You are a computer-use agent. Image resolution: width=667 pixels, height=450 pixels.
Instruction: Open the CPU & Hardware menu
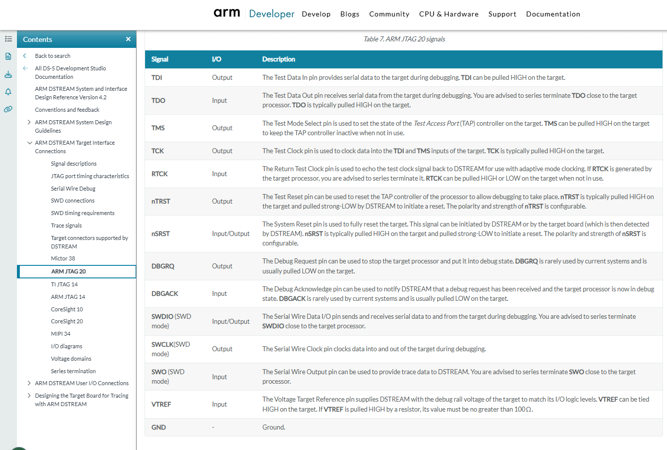point(449,14)
